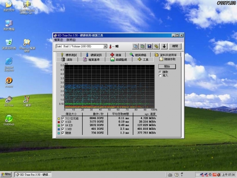The image size is (237, 178).
Task: Click the red 4 KB legend swatch
Action: click(59, 122)
